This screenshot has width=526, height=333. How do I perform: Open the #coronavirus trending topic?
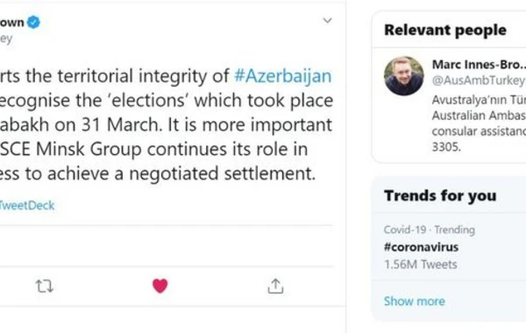coord(421,247)
